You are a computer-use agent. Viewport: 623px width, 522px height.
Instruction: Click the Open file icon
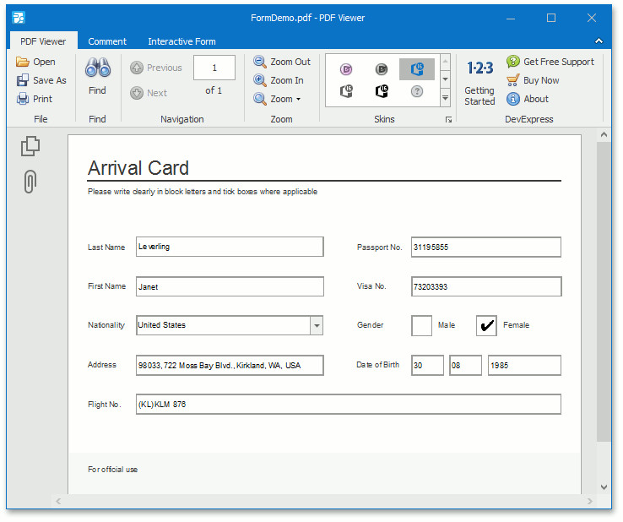(x=23, y=62)
